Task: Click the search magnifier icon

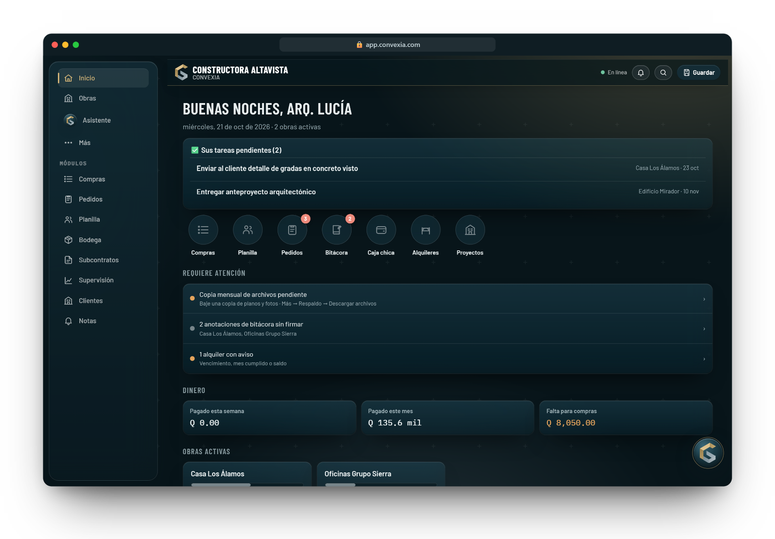Action: (663, 73)
